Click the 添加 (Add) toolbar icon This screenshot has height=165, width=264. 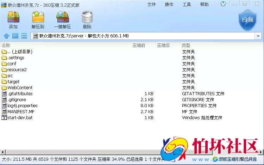point(13,17)
